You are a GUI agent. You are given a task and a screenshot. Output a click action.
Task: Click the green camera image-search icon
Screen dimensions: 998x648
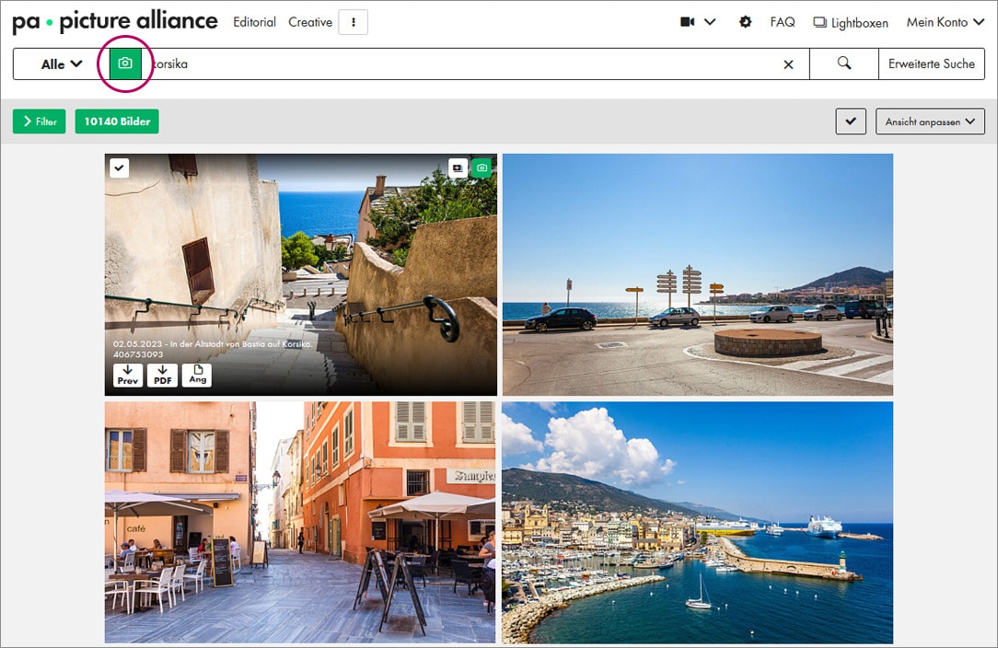pos(125,64)
